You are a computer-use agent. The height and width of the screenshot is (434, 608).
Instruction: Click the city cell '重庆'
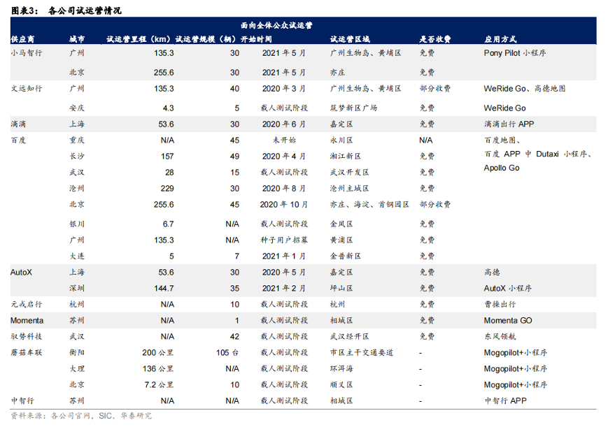click(x=77, y=140)
